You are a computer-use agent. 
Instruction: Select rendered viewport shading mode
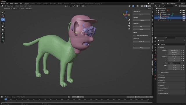[x=150, y=6]
